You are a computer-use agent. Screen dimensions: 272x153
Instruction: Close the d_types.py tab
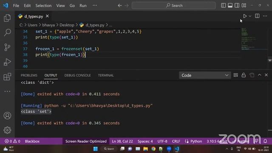point(47,16)
